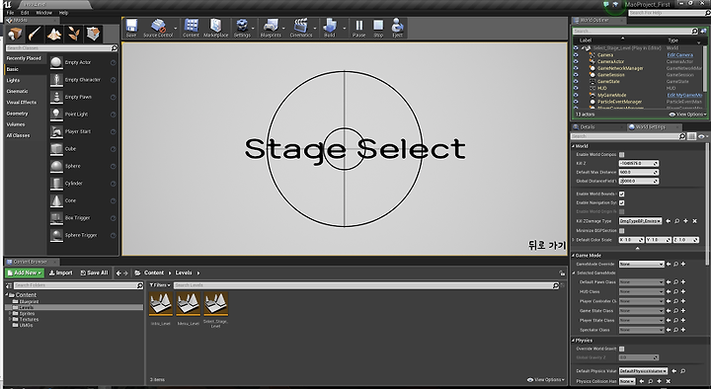Toggle visibility eye for HUD actor
711x389 pixels.
click(576, 89)
